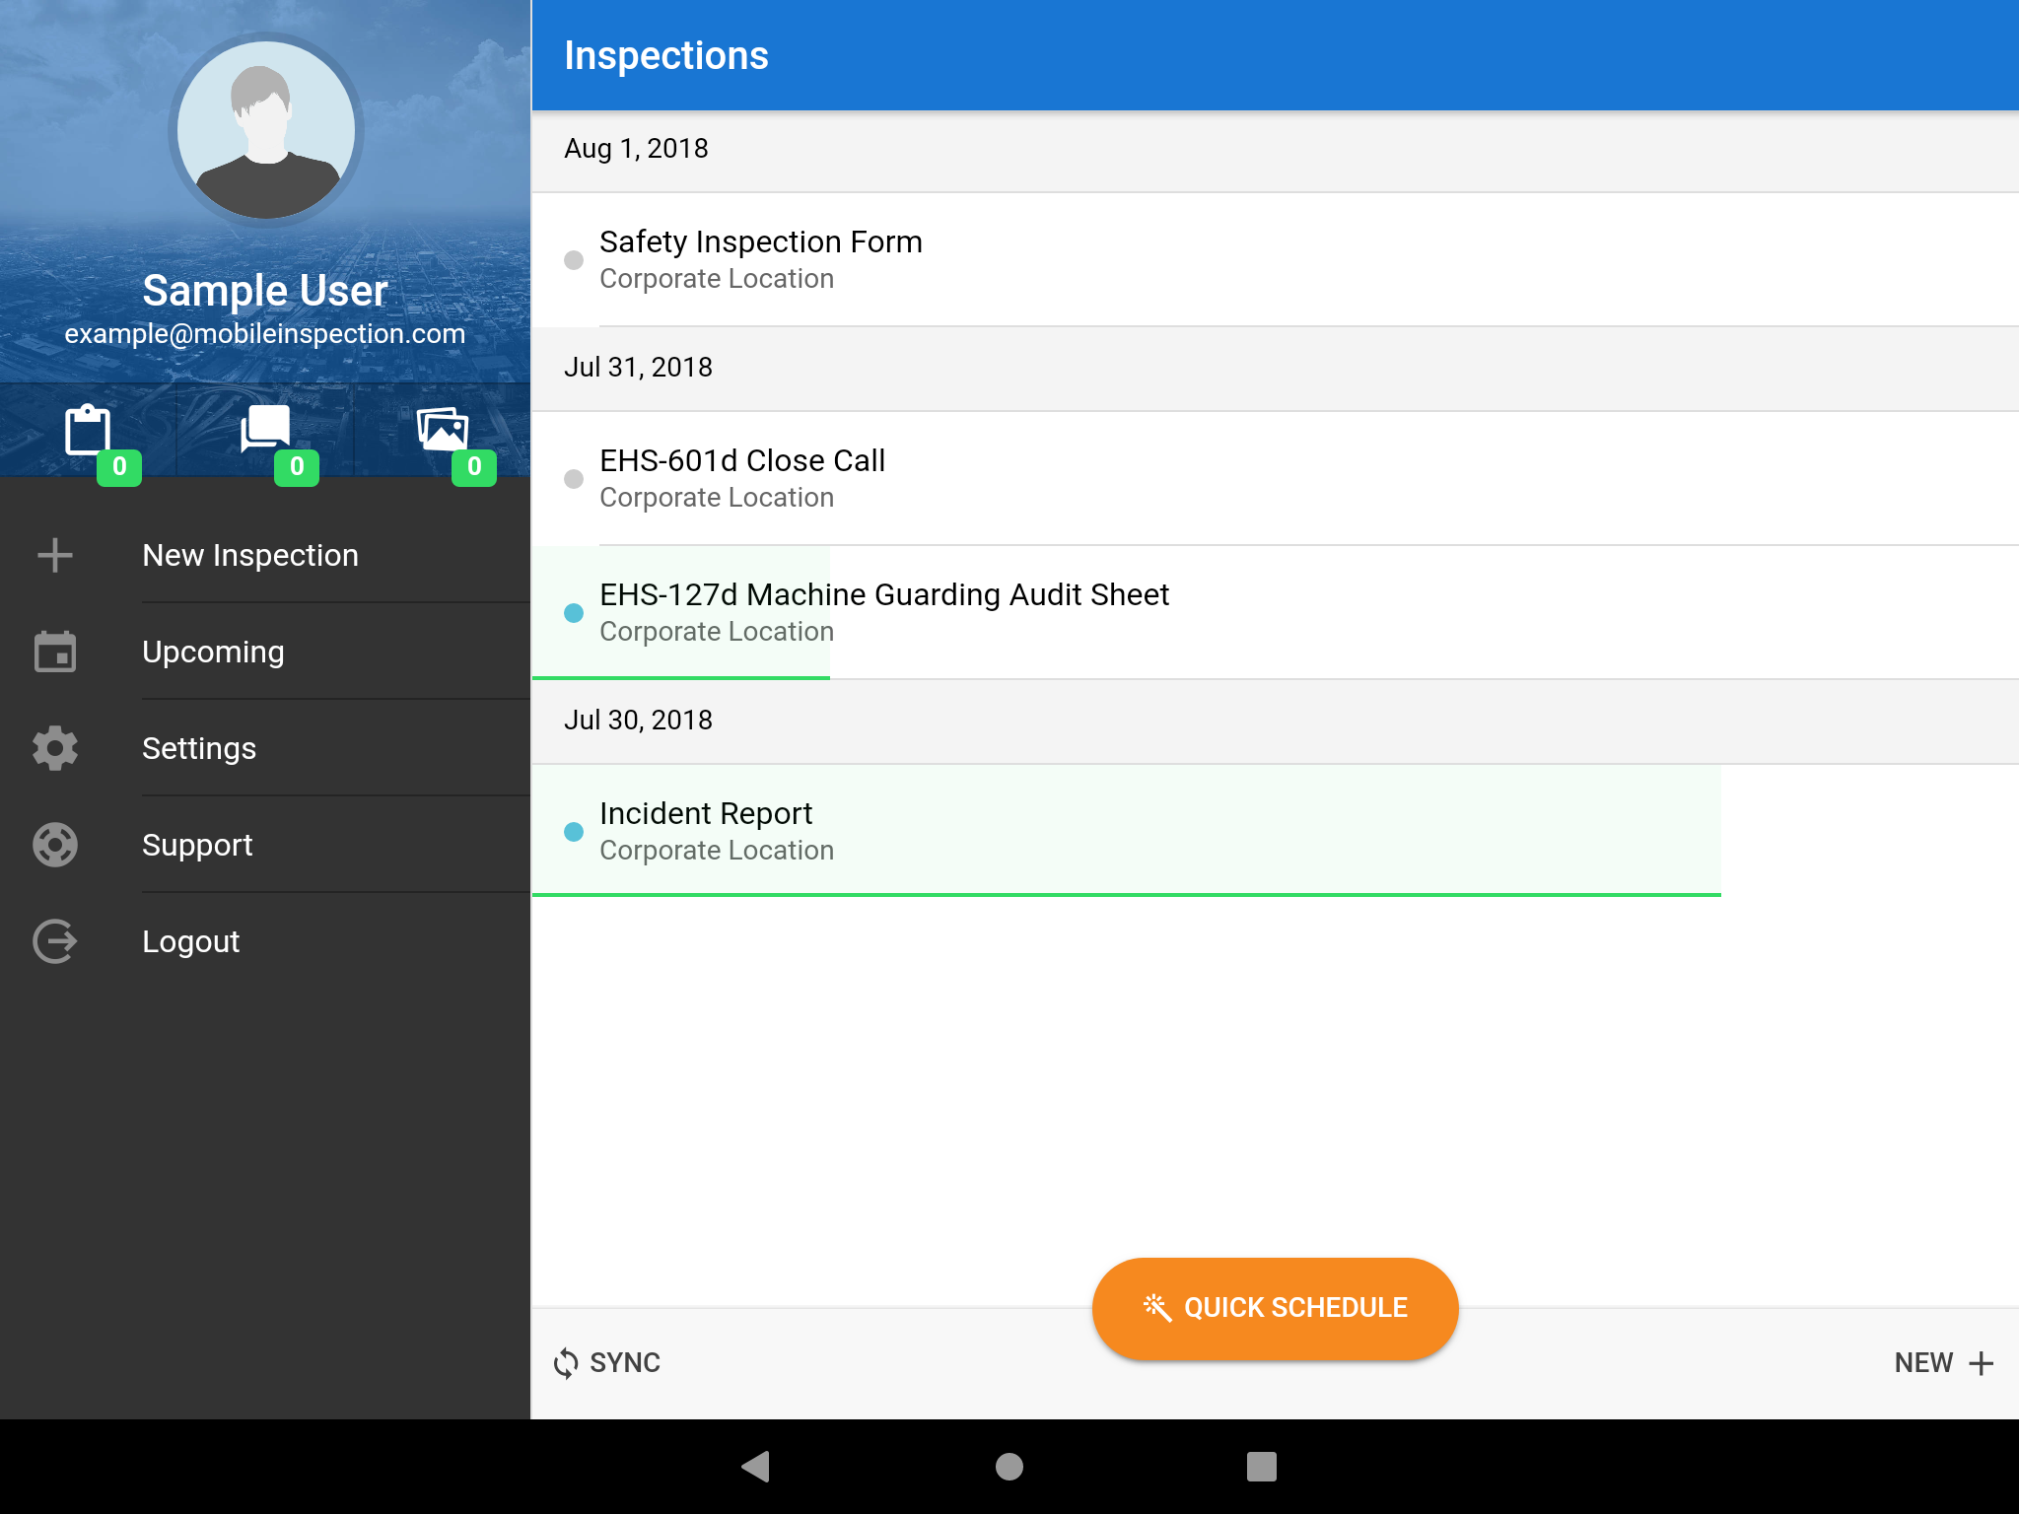Screen dimensions: 2019x1514
Task: Click the exit icon beside Logout
Action: click(55, 941)
